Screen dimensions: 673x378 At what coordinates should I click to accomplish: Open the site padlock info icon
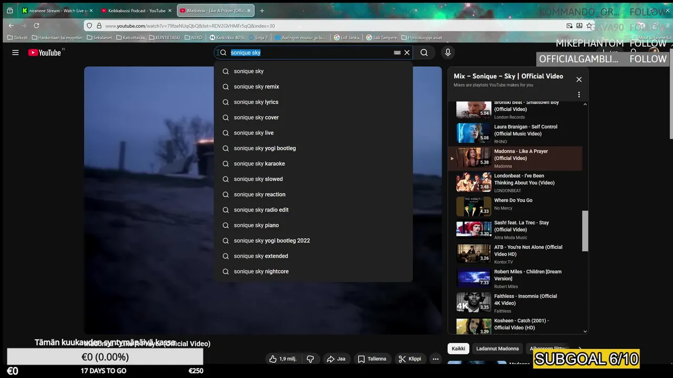(x=98, y=26)
